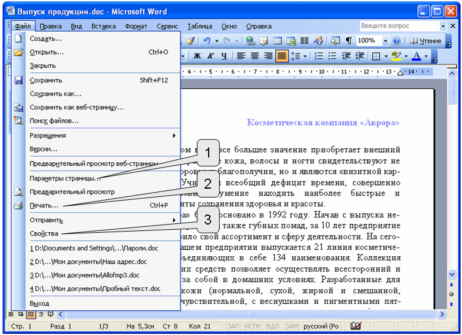The height and width of the screenshot is (335, 462).
Task: Click the Select Browse Object circle button
Action: coord(451,294)
